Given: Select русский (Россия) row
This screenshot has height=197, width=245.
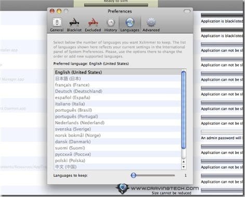Looking at the screenshot, I should point(118,154).
